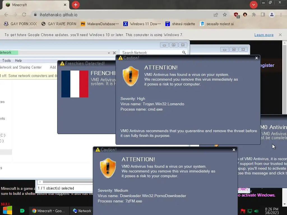
Task: Click the address bar URL
Action: coord(59,15)
